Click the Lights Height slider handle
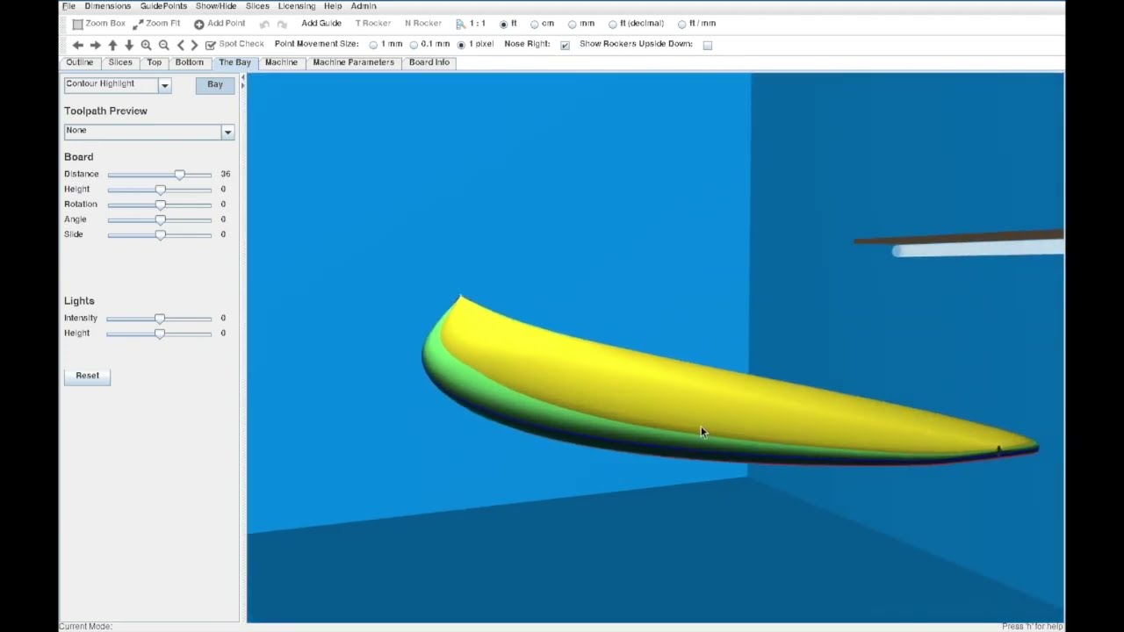The width and height of the screenshot is (1124, 632). click(160, 334)
